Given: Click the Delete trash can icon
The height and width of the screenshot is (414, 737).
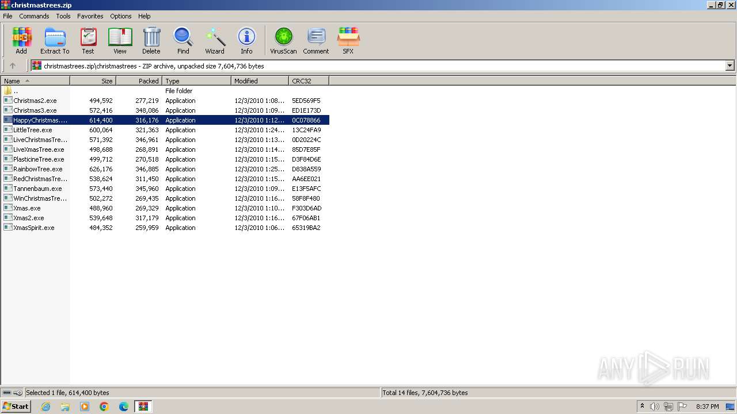Looking at the screenshot, I should (x=151, y=41).
